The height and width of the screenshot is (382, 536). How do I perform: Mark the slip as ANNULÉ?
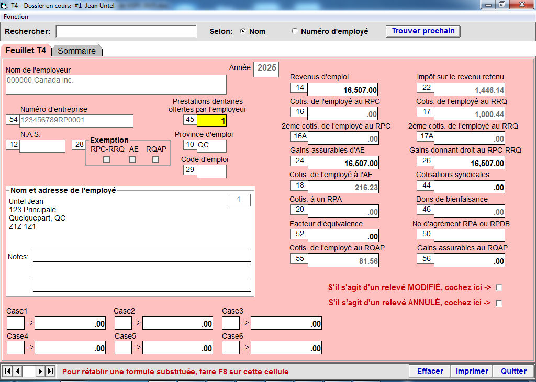(499, 303)
